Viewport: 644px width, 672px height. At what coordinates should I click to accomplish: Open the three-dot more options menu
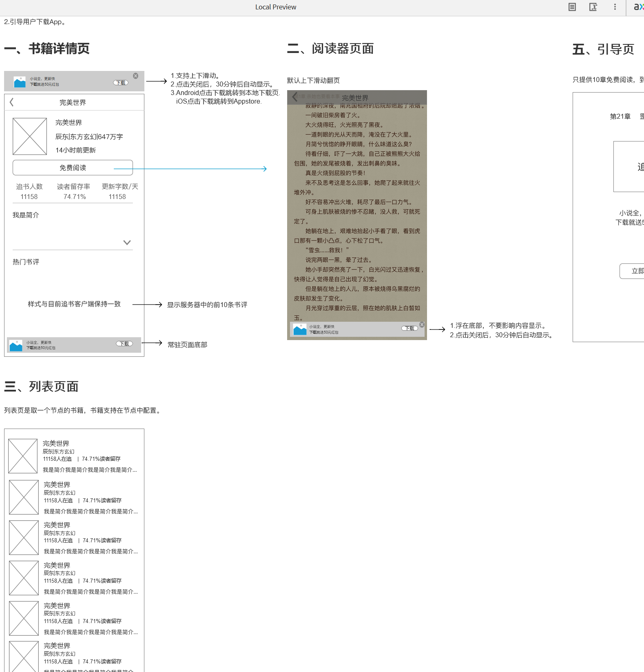coord(615,7)
